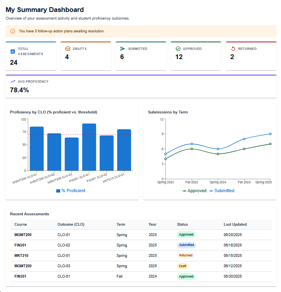Toggle the % Proficient legend entry

[x=71, y=191]
